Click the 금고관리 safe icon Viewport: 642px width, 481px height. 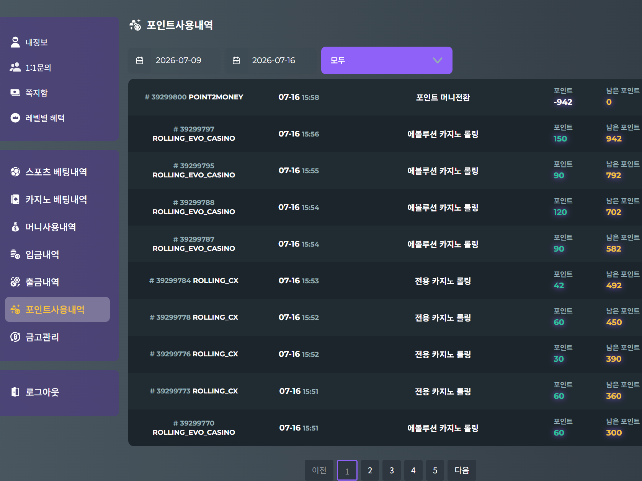pos(15,337)
